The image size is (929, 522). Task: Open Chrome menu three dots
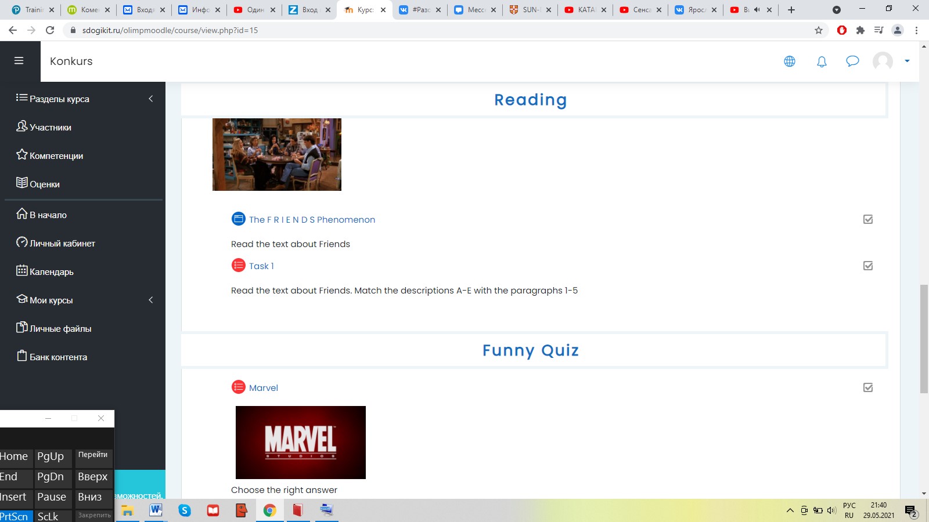(x=917, y=30)
